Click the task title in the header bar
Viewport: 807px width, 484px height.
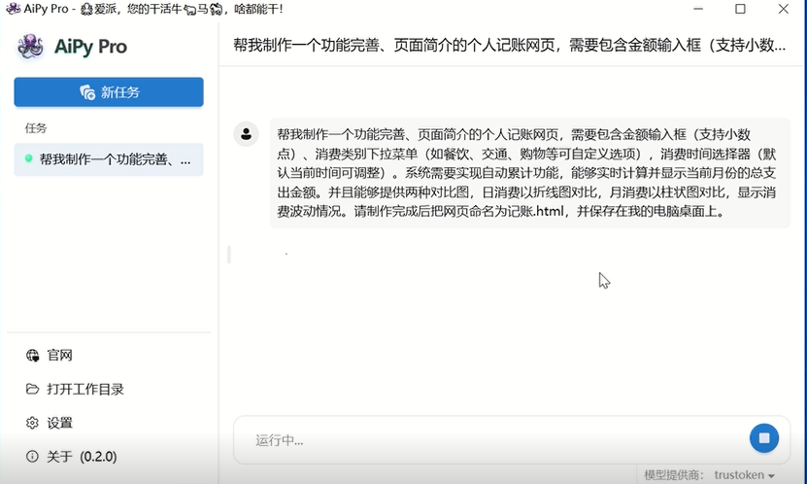(510, 46)
